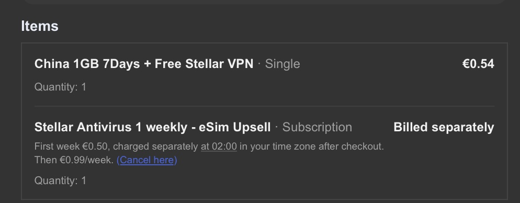
Task: Click Quantity: 1 under Stellar Antivirus item
Action: click(60, 181)
